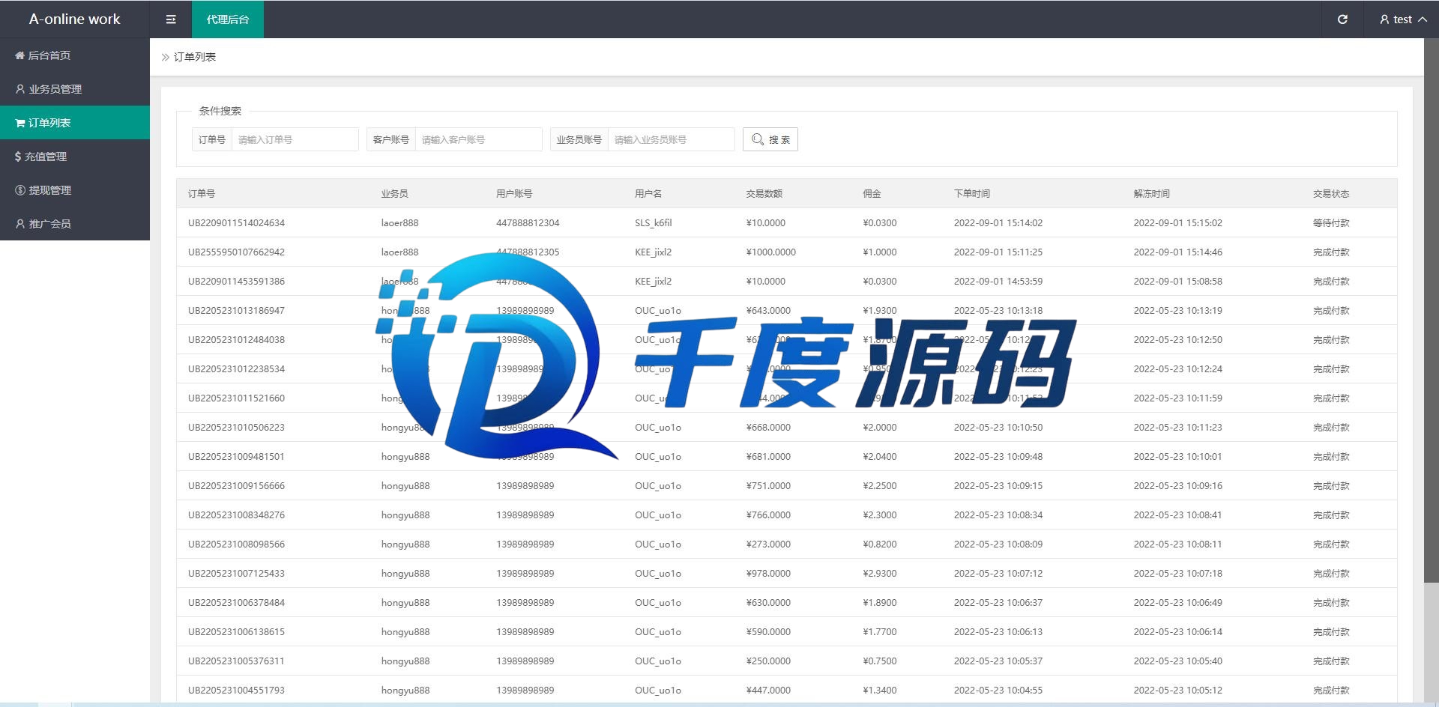Select order number UB2205231009481501
The image size is (1439, 707).
236,456
